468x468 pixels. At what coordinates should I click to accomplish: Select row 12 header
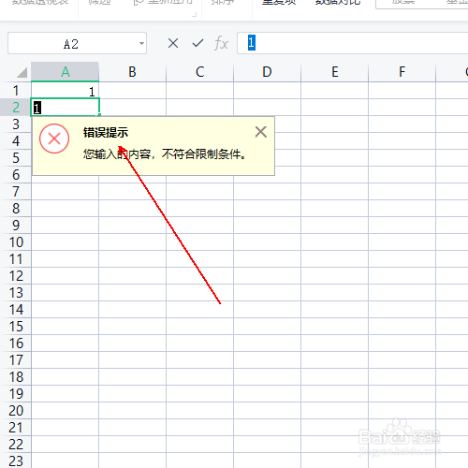pyautogui.click(x=16, y=276)
